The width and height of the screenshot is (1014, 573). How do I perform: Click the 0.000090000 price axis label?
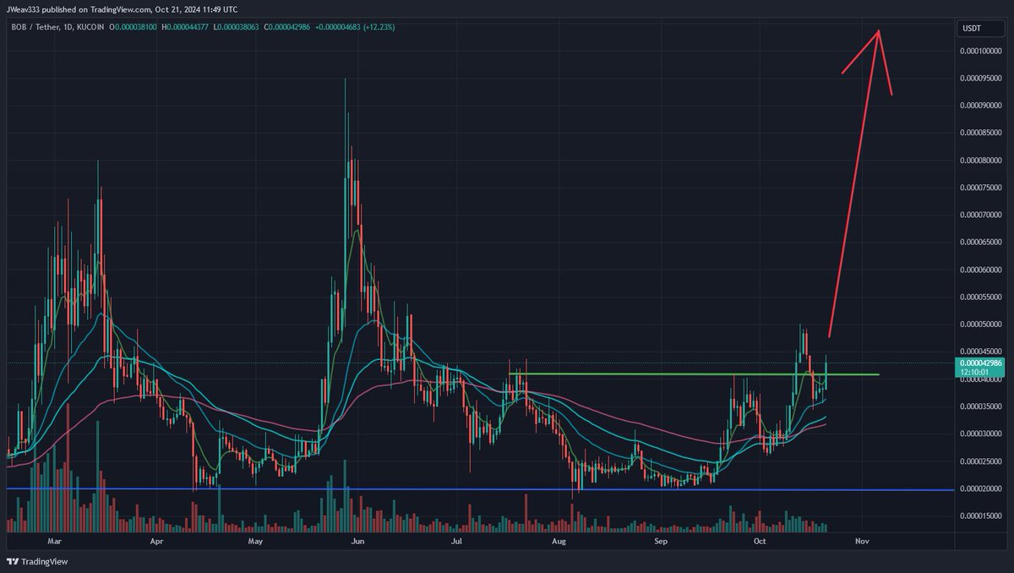pyautogui.click(x=981, y=106)
